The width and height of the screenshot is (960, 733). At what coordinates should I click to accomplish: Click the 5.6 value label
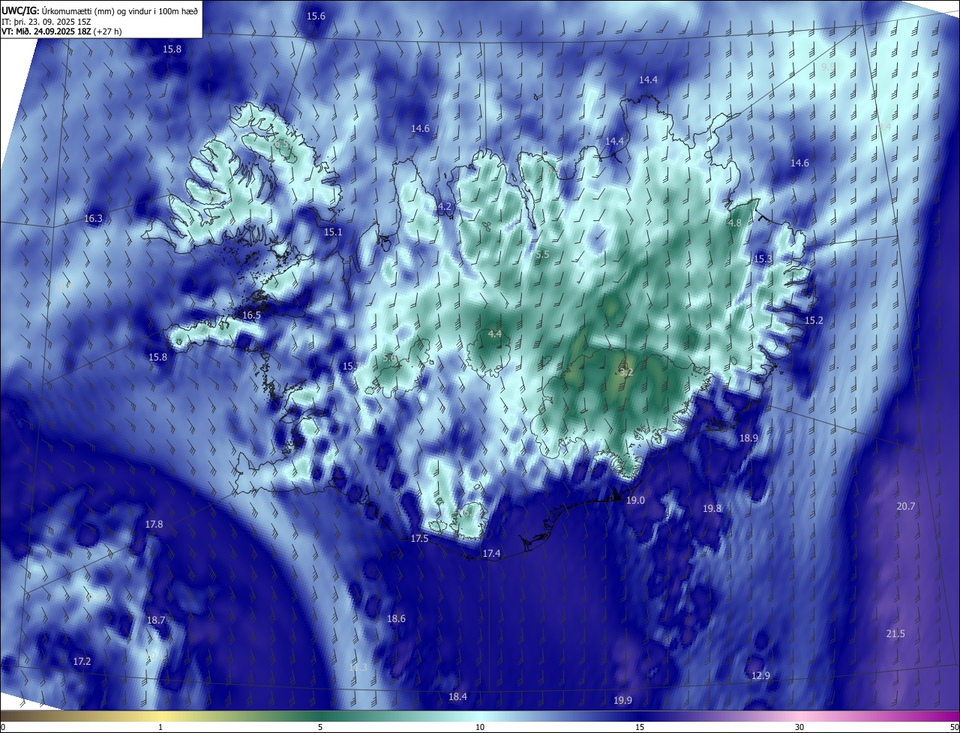[x=389, y=358]
